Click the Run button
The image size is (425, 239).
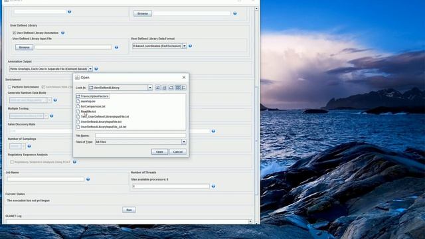(129, 210)
